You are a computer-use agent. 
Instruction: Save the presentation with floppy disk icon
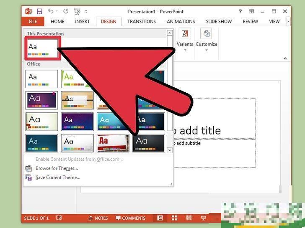point(40,11)
